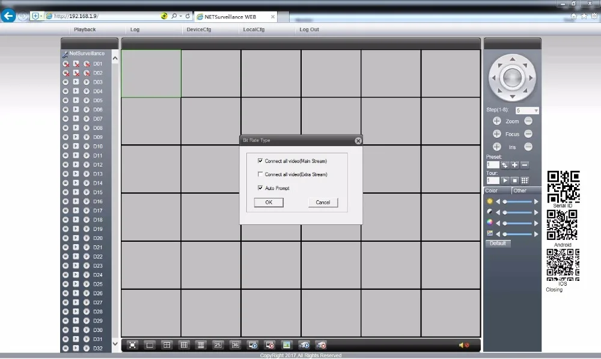Screen dimensions: 601x359
Task: Decrease Focus with minus button
Action: pyautogui.click(x=528, y=134)
